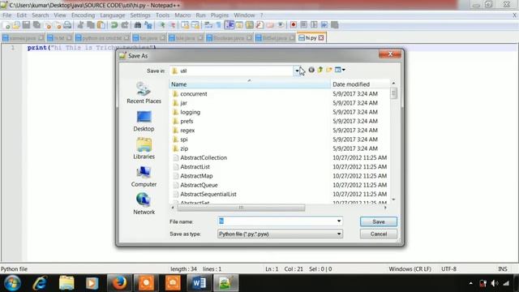Select the AbstractCollection file
Viewport: 519px width, 292px height.
200,158
